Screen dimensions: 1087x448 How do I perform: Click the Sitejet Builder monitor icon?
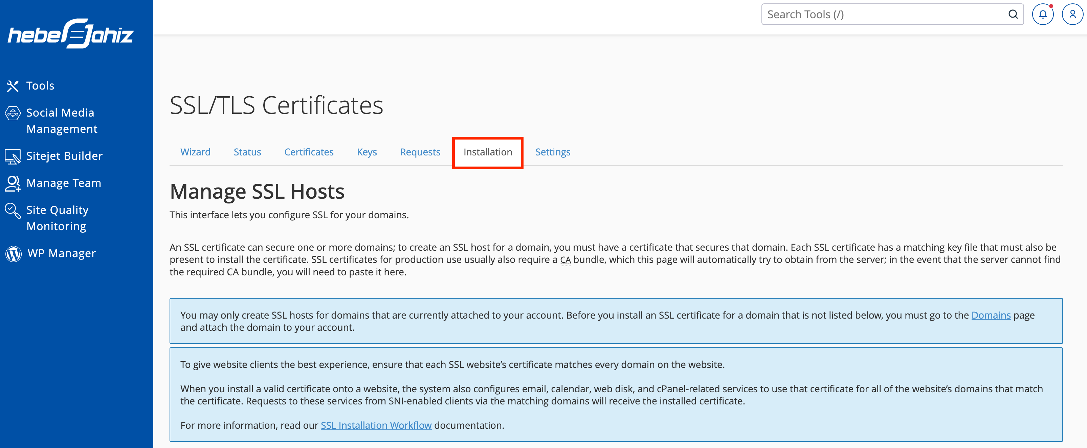point(13,157)
